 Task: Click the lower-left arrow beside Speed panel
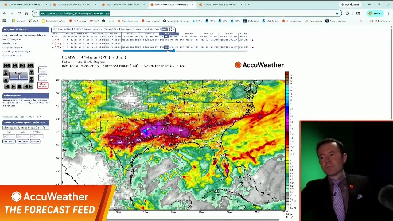[x=6, y=79]
